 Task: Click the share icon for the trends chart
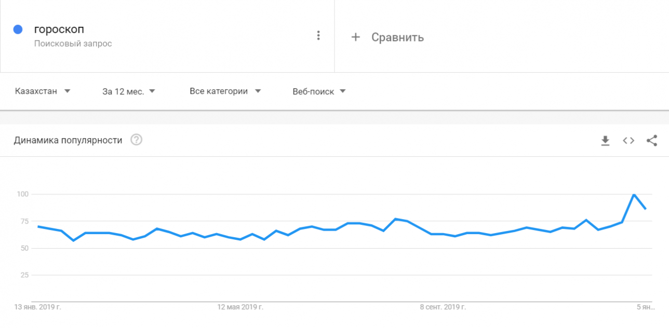(651, 140)
